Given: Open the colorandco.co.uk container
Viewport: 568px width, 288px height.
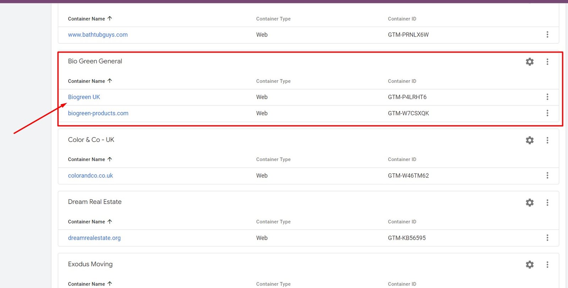Looking at the screenshot, I should [x=90, y=176].
